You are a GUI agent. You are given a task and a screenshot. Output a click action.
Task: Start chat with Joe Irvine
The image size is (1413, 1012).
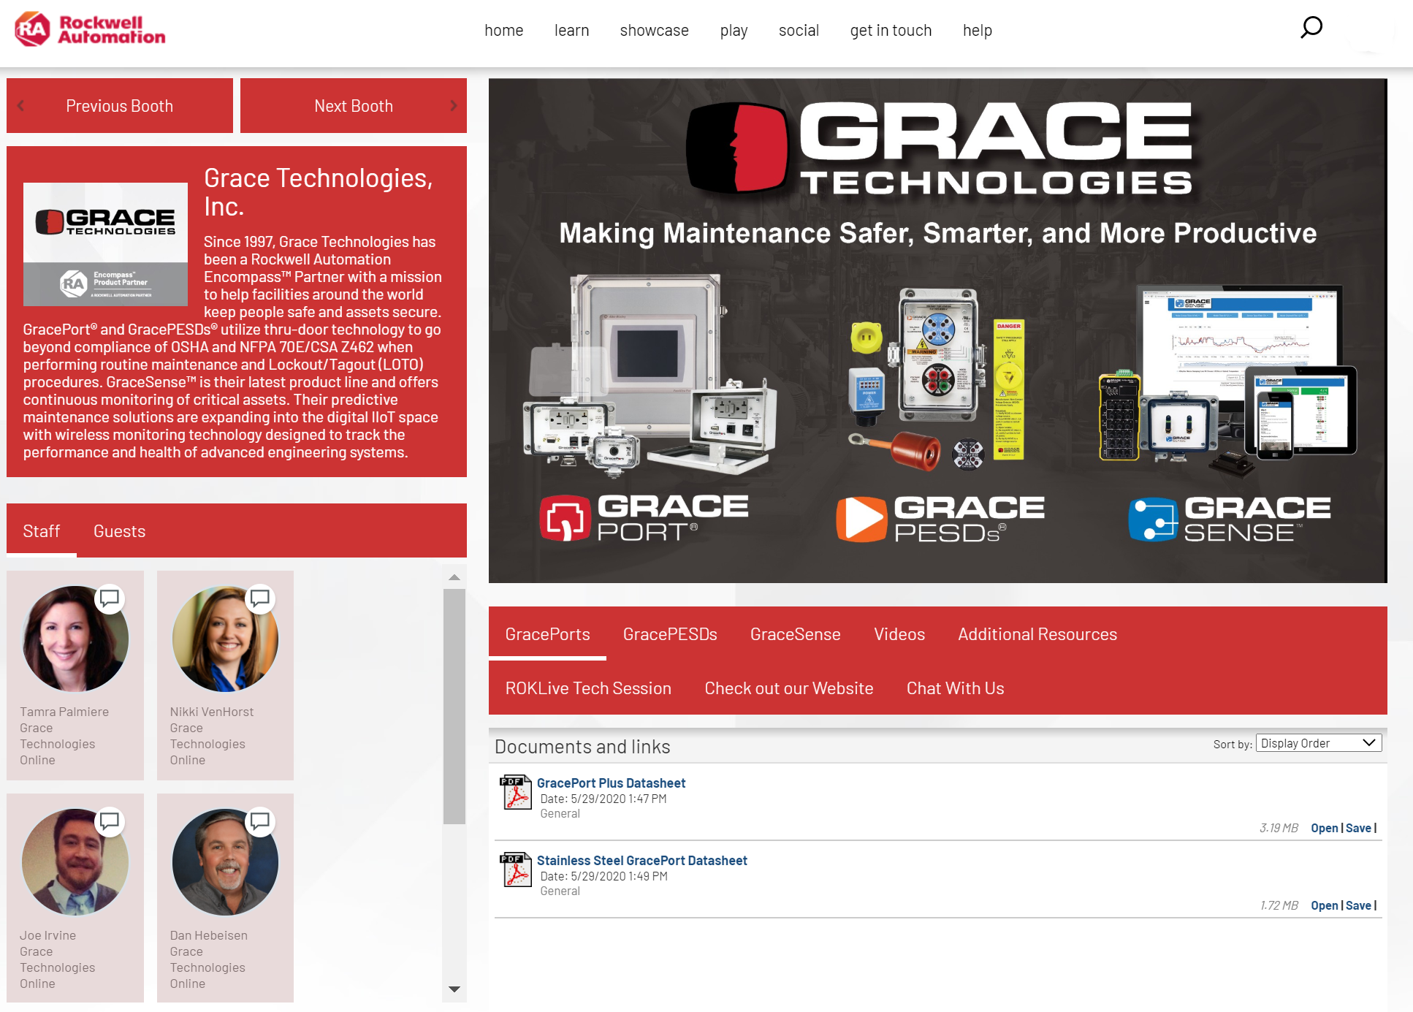(x=110, y=821)
